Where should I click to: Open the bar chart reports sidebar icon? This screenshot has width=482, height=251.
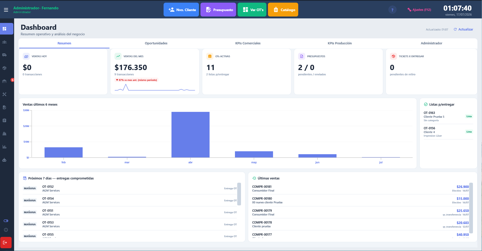(5, 147)
